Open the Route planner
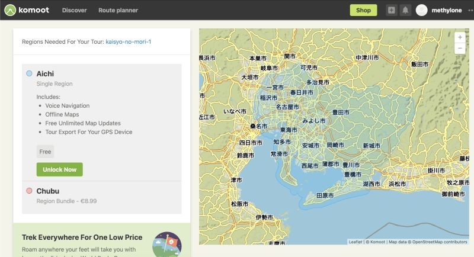The height and width of the screenshot is (257, 474). [118, 10]
